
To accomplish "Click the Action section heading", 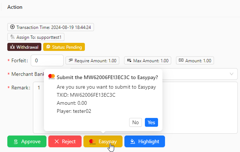I will [15, 7].
